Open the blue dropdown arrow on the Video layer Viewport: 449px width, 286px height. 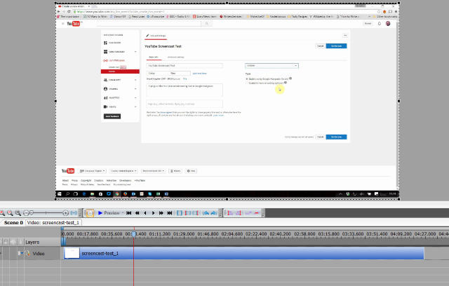coord(20,253)
